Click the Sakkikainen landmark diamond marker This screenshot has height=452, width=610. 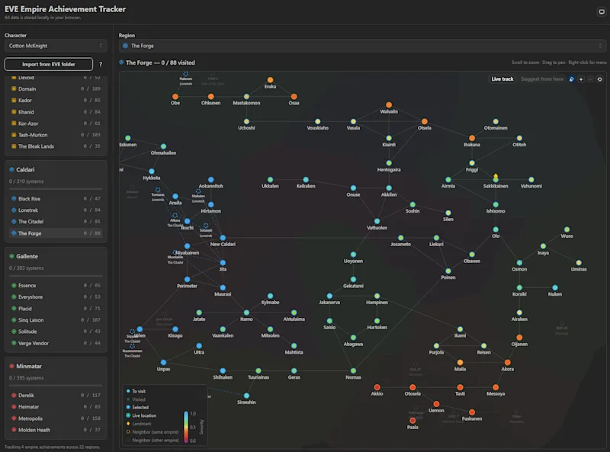pyautogui.click(x=496, y=176)
